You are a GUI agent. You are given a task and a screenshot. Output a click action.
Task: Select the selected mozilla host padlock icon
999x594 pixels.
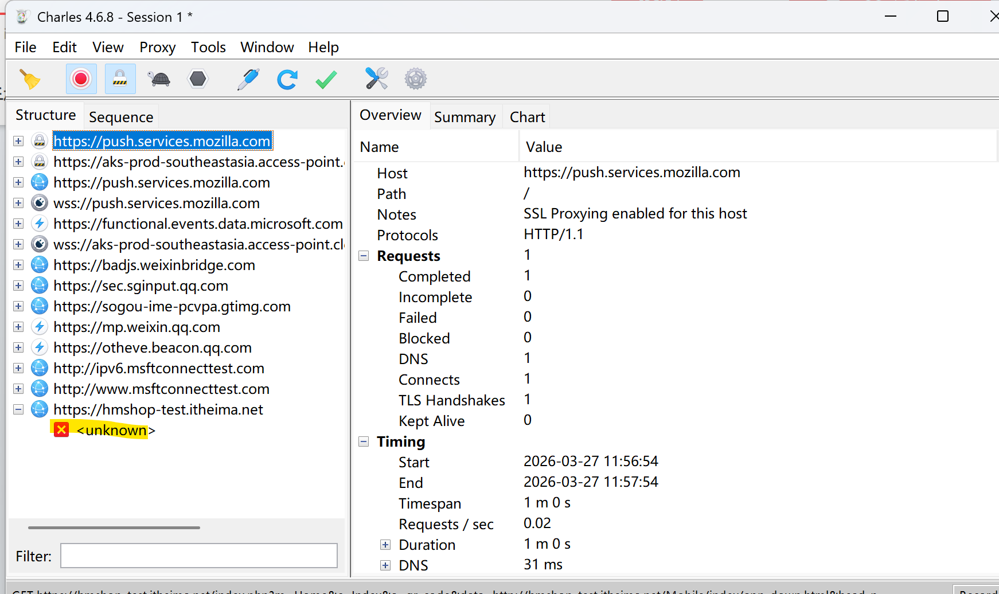pyautogui.click(x=40, y=141)
